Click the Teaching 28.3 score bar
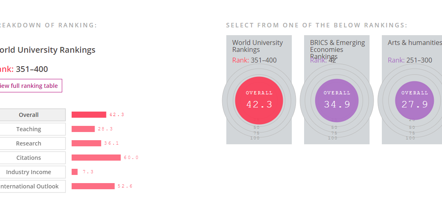This screenshot has height=197, width=442. coord(83,129)
